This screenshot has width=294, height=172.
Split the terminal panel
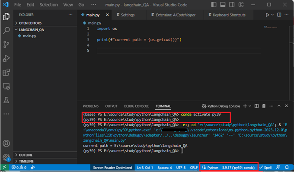[x=256, y=106]
